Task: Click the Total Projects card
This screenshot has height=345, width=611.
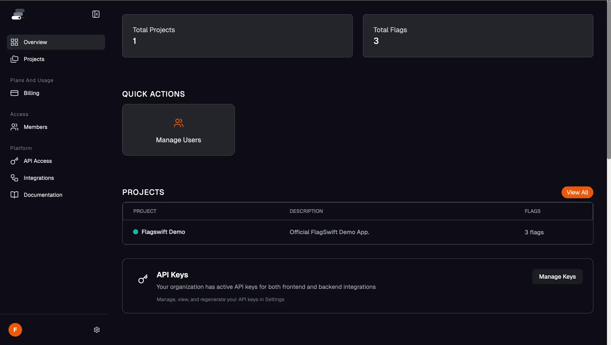Action: click(x=237, y=36)
